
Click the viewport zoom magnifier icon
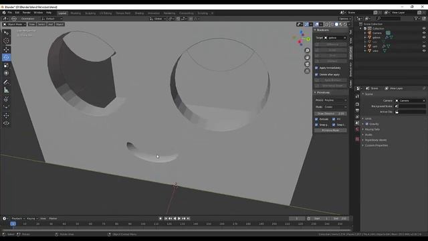(307, 51)
